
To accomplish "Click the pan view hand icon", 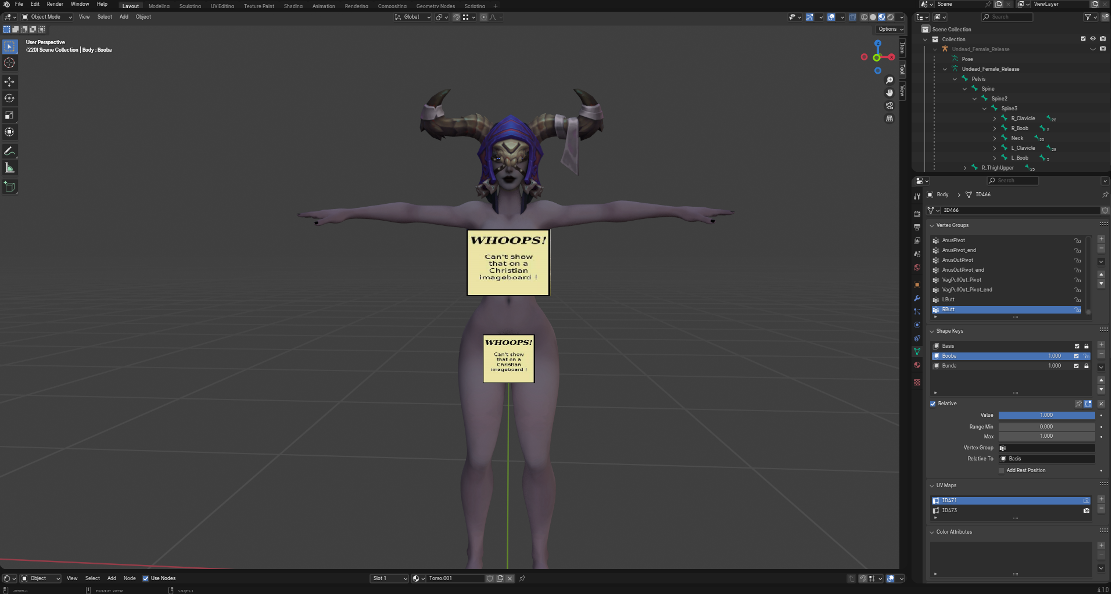I will click(889, 93).
